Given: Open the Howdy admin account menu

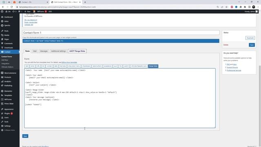Looking at the screenshot, I should click(251, 11).
